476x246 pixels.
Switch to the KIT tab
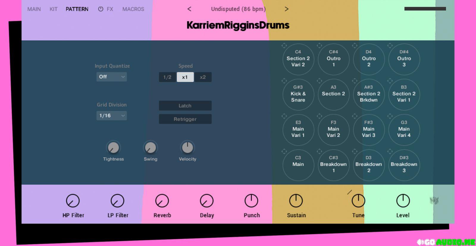54,9
